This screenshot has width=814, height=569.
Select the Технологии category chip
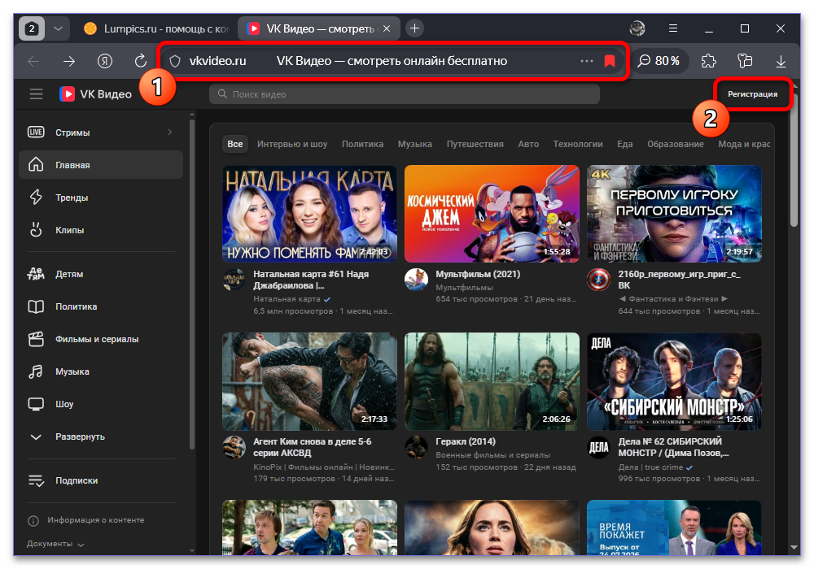point(578,144)
